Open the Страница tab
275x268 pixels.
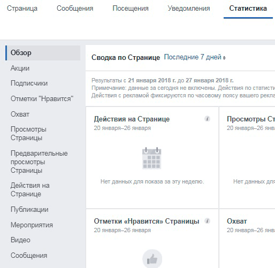coord(22,9)
